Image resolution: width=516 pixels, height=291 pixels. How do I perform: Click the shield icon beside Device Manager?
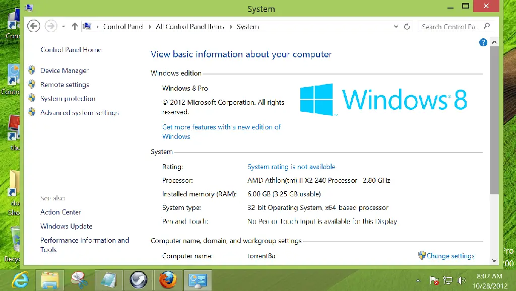point(32,70)
